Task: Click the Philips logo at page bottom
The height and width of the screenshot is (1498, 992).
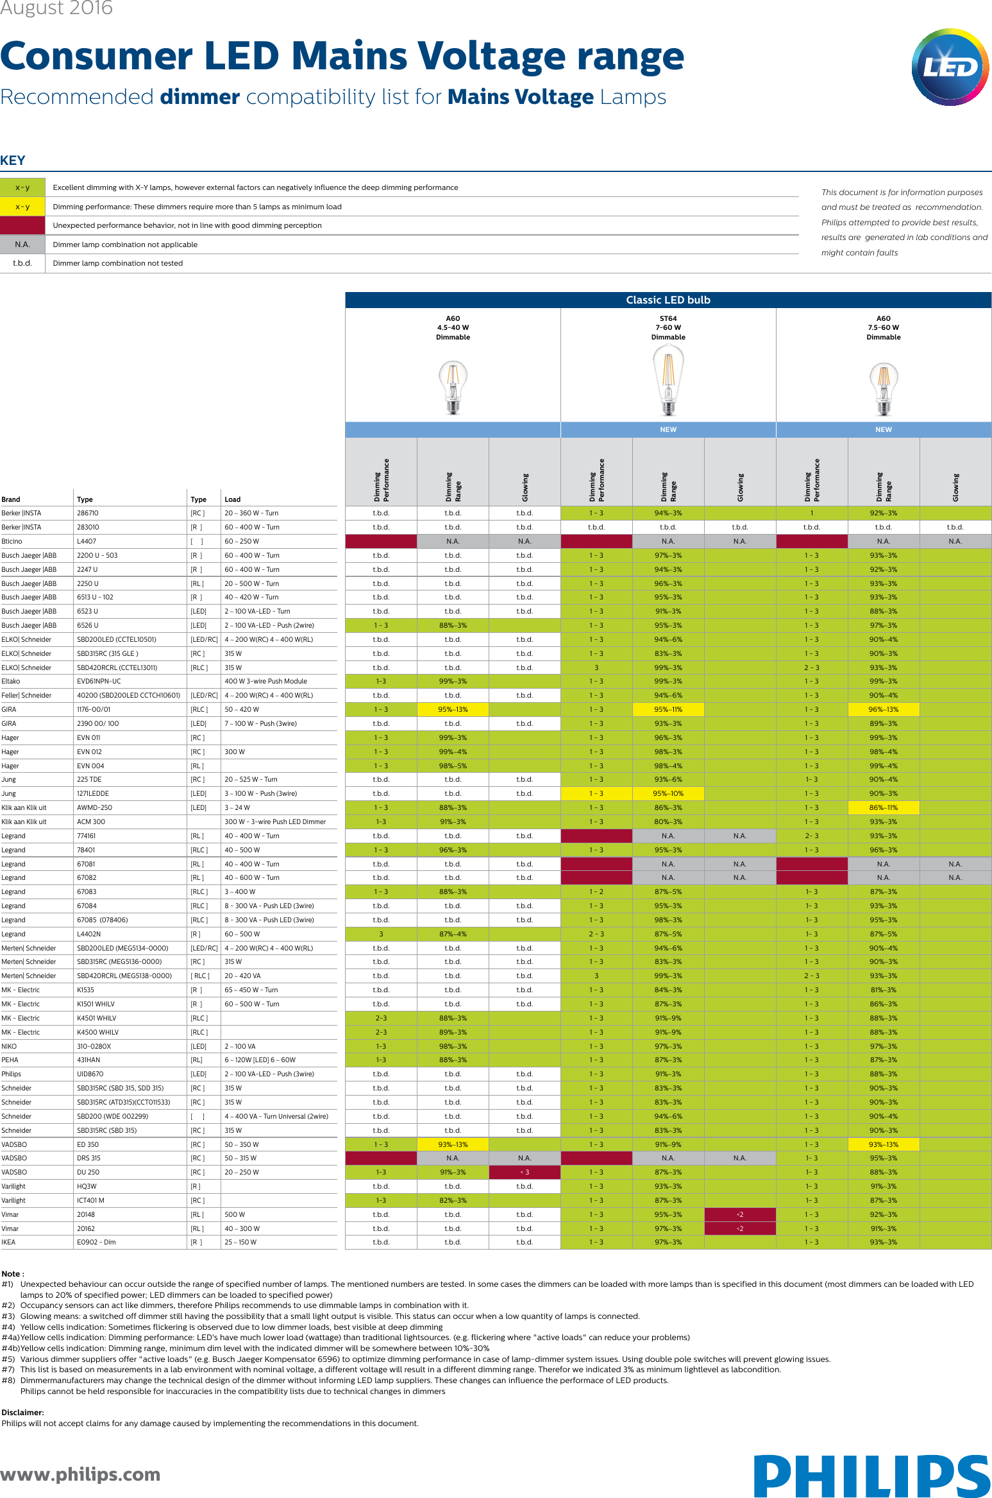Action: [872, 1476]
